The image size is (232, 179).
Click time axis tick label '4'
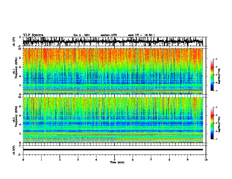click(96, 160)
